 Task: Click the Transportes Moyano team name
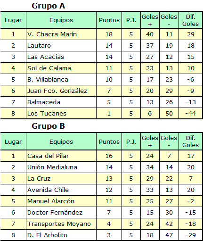click(x=59, y=224)
